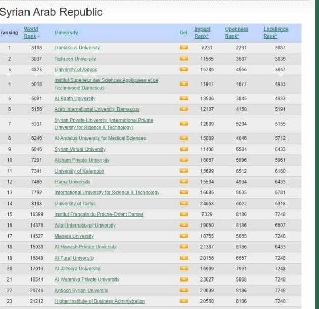Open the Alsham Private University link
The image size is (319, 309).
pyautogui.click(x=82, y=160)
